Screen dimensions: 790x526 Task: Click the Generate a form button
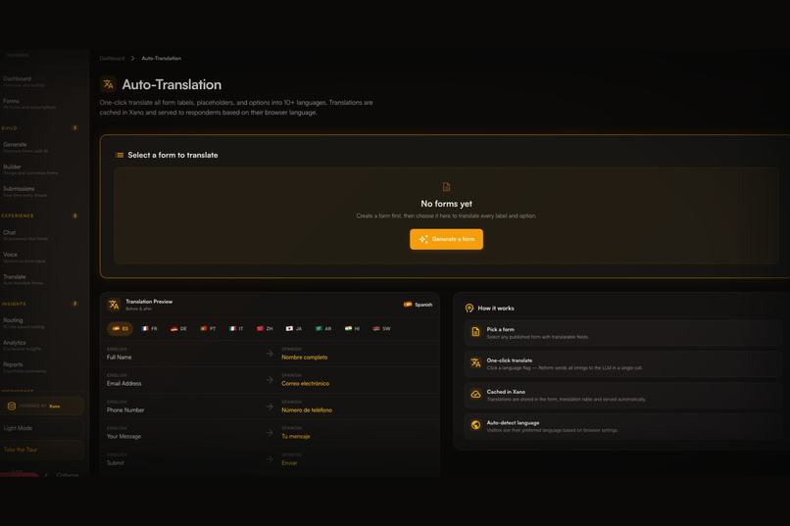click(x=446, y=239)
